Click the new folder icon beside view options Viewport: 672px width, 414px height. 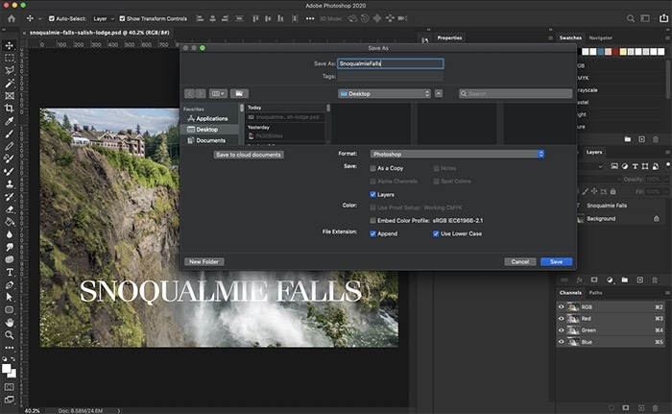(x=239, y=93)
